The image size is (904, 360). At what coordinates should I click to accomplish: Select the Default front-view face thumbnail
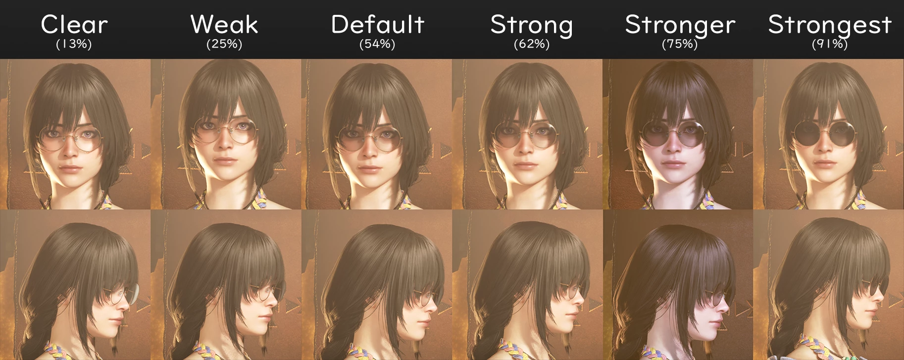point(376,134)
